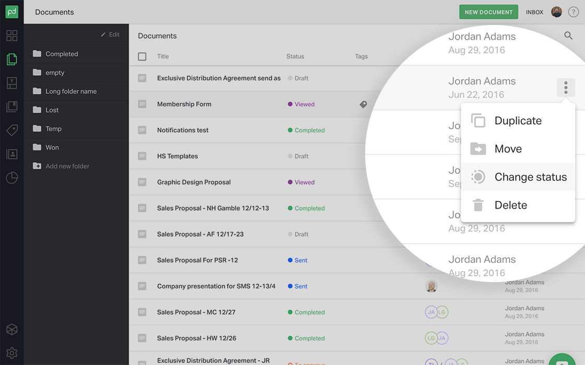Open the Templates icon in sidebar
This screenshot has width=585, height=365.
(12, 83)
